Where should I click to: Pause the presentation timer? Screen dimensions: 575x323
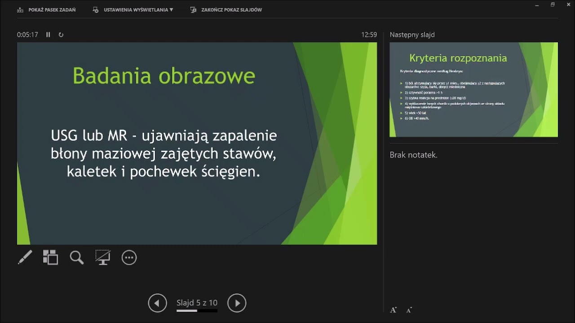click(x=48, y=35)
